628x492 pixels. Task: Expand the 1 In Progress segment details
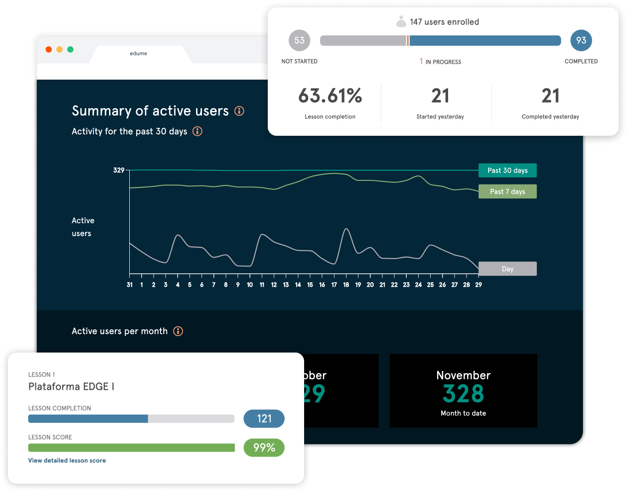(440, 61)
